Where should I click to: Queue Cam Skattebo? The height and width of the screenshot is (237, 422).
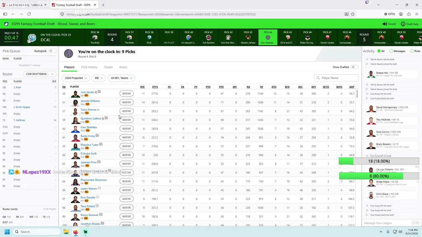pyautogui.click(x=127, y=129)
